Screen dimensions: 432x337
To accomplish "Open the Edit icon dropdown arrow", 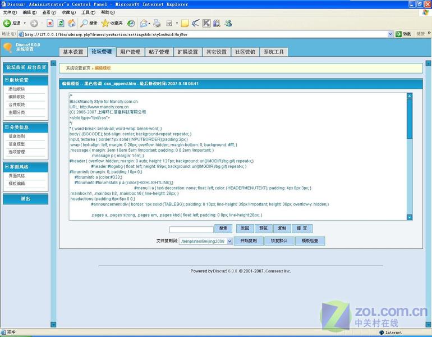I will click(177, 24).
